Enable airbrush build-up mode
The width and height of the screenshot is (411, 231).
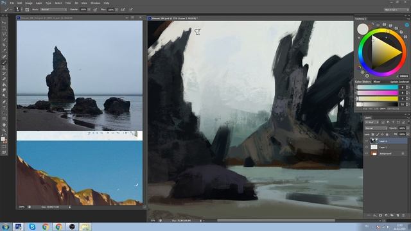[123, 10]
